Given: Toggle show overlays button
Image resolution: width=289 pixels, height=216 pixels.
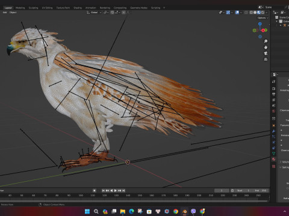Looking at the screenshot, I should point(237,13).
